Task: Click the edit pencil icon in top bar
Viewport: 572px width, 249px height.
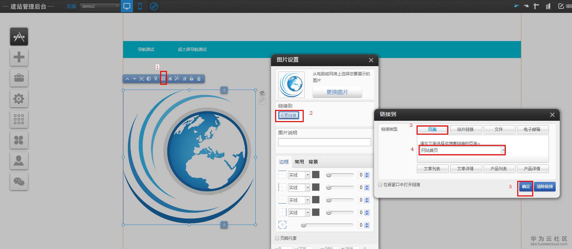Action: [x=561, y=6]
